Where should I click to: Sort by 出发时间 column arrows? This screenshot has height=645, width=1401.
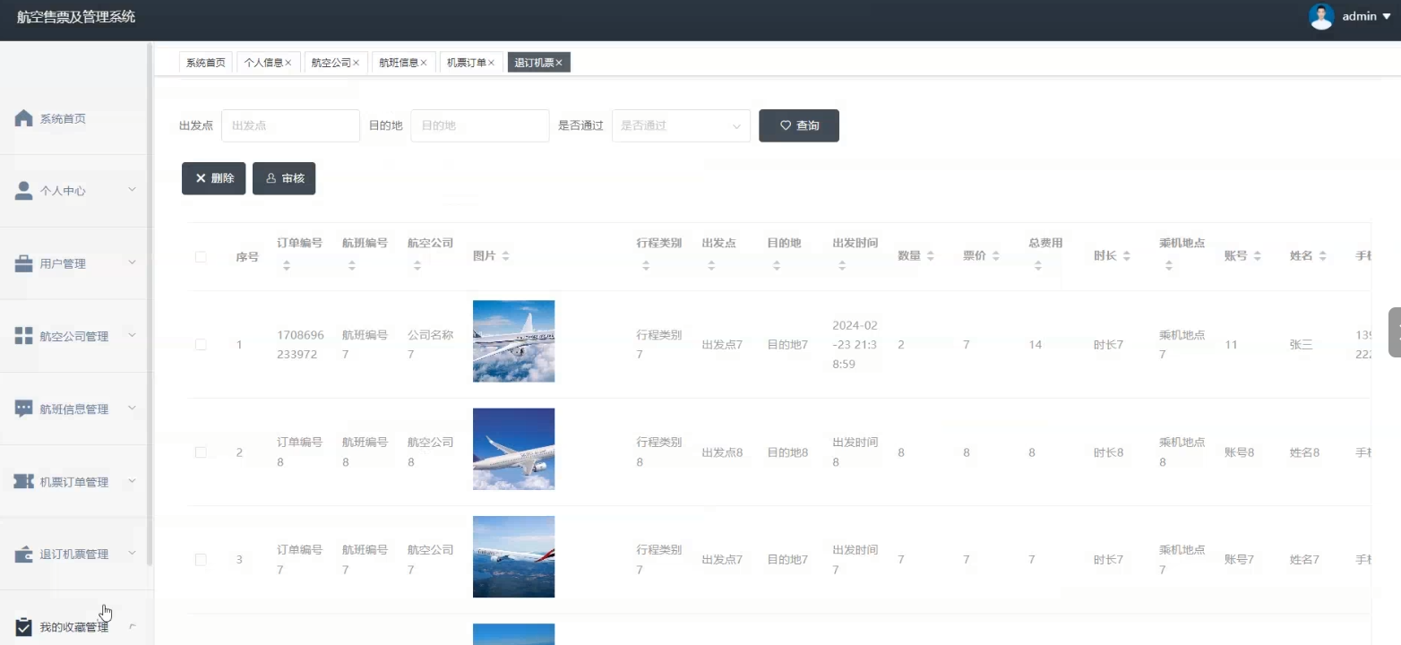pos(842,265)
